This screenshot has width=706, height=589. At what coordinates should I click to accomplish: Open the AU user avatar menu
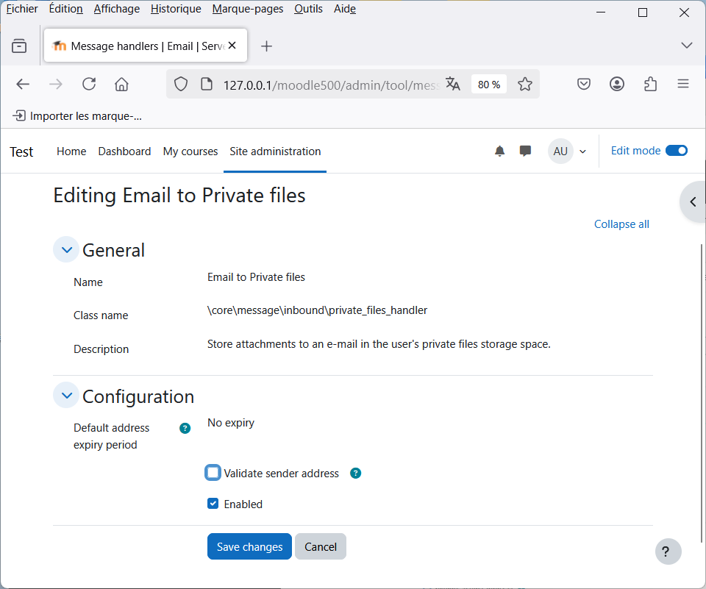coord(567,151)
